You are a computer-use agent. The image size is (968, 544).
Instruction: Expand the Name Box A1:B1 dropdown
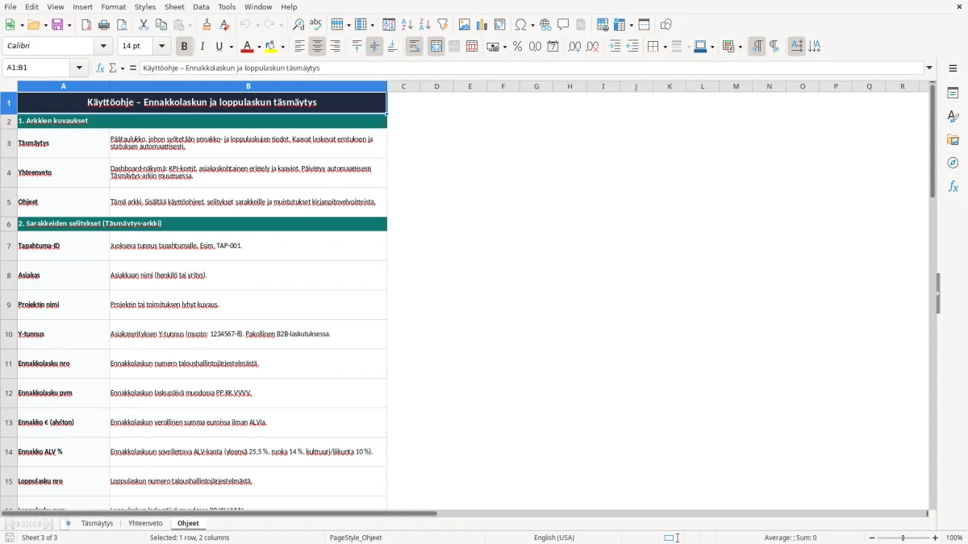79,68
